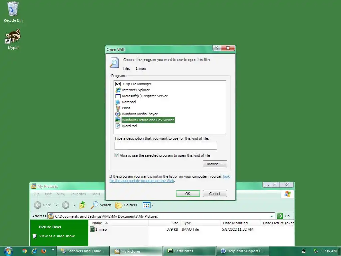Click the Date Picture Taken column header
The height and width of the screenshot is (256, 341).
point(277,223)
